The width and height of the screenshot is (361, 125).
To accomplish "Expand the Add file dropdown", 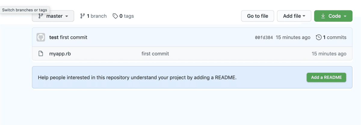I will pos(294,16).
